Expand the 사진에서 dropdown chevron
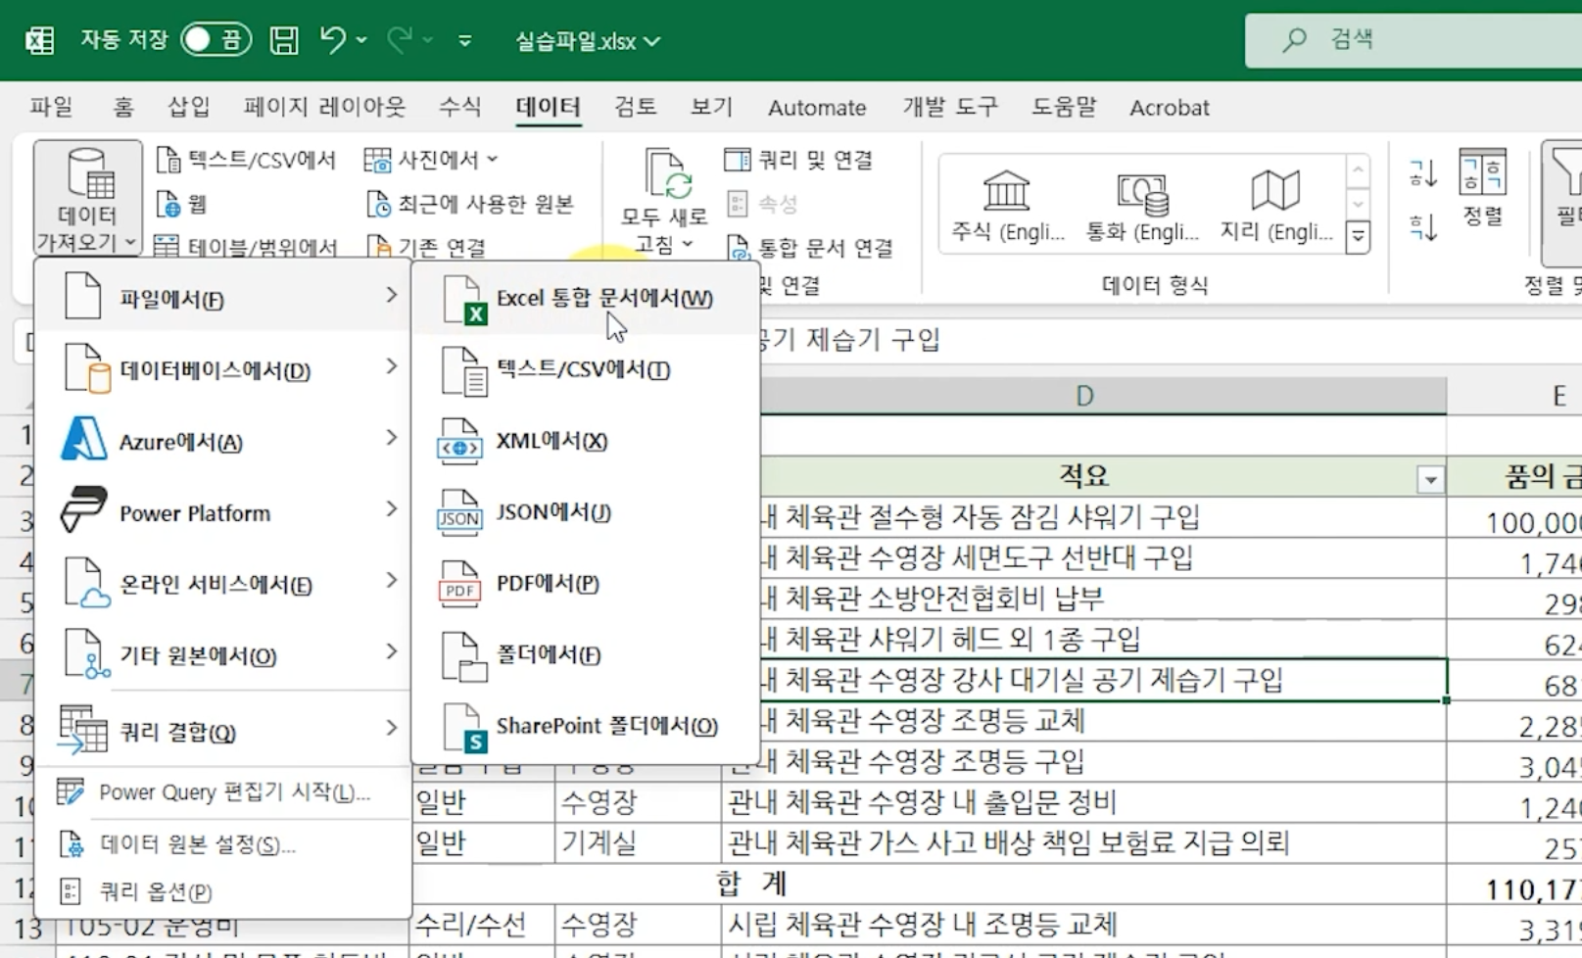Screen dimensions: 1582x958 491,158
